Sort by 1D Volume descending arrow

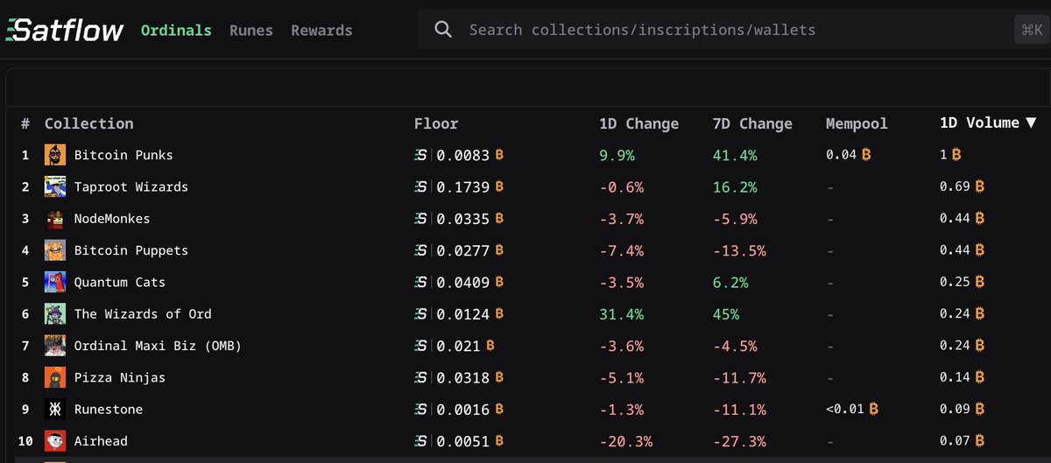1031,123
